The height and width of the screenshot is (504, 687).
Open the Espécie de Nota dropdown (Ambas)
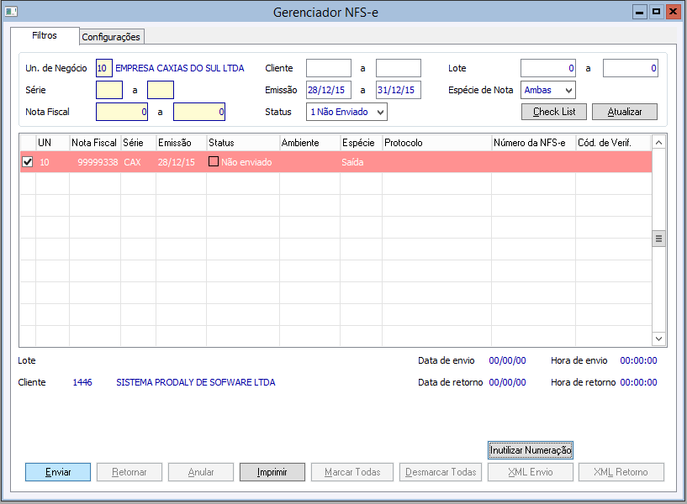click(x=548, y=90)
